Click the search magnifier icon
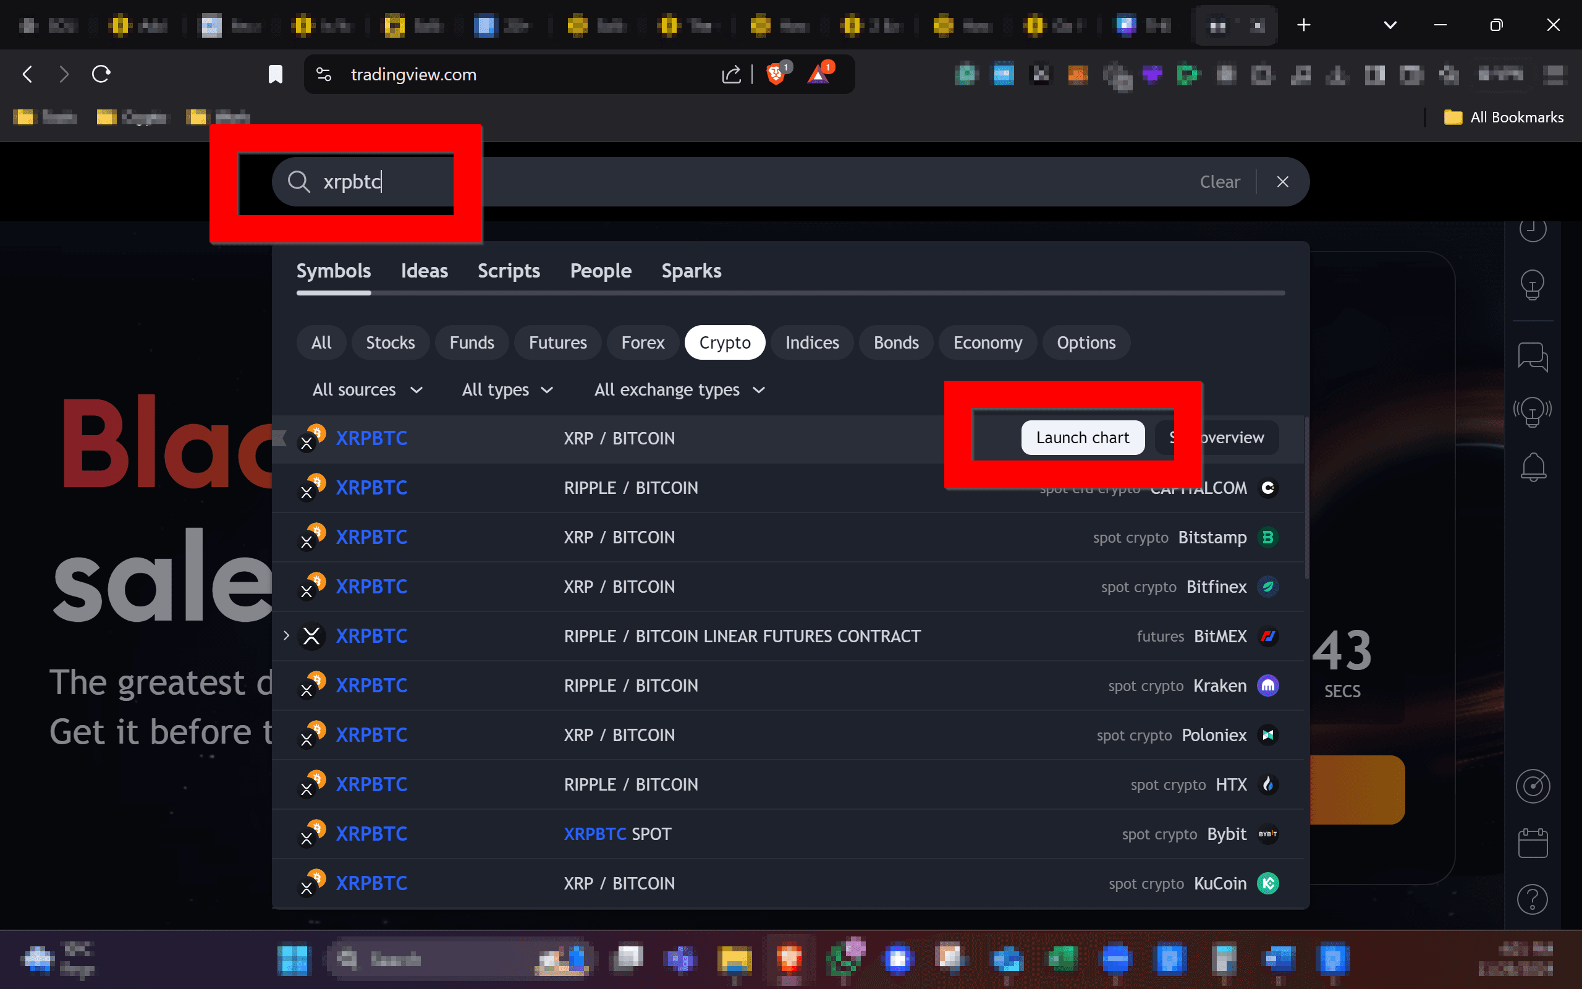The image size is (1582, 989). pos(298,182)
